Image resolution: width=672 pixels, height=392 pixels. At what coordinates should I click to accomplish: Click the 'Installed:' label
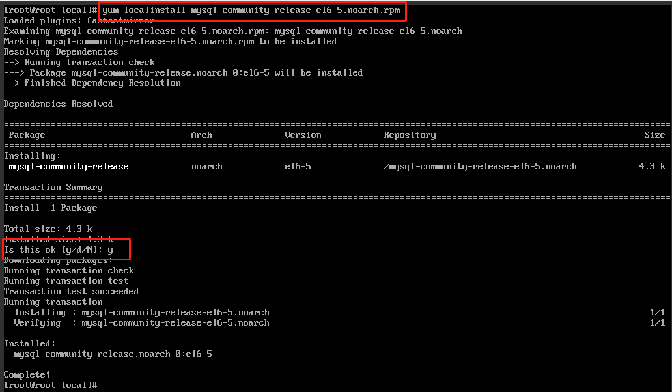pos(30,344)
